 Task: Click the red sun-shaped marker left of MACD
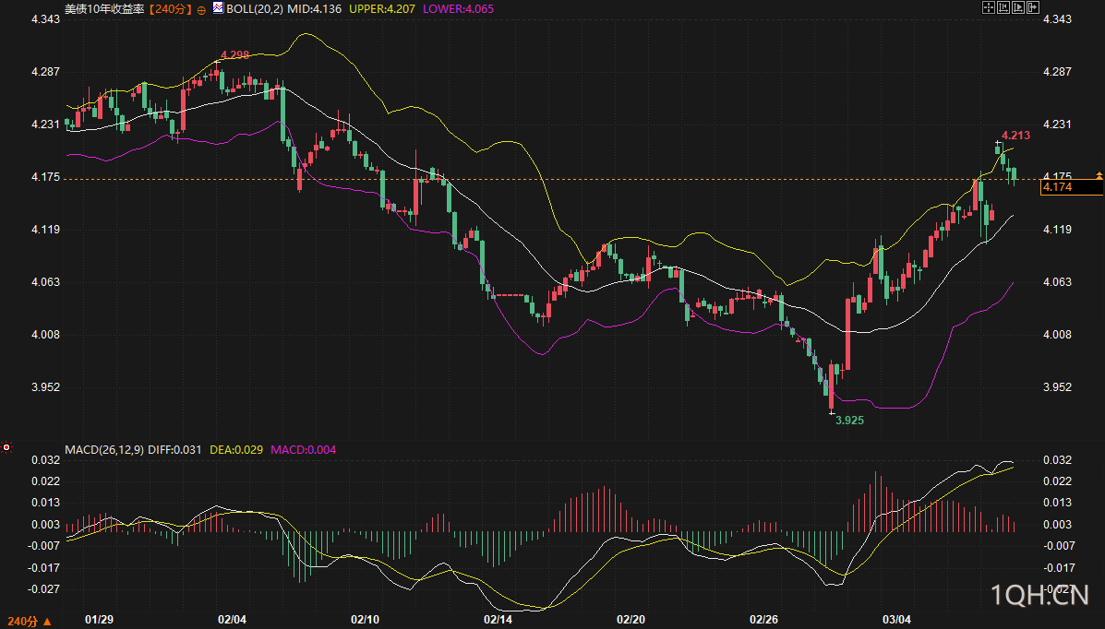pos(6,447)
